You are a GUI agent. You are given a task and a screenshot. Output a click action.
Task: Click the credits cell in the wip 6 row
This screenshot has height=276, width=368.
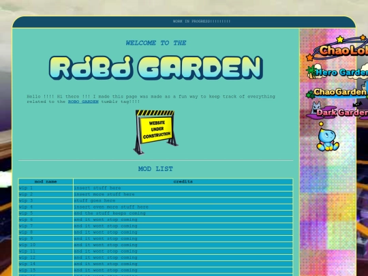click(x=183, y=219)
